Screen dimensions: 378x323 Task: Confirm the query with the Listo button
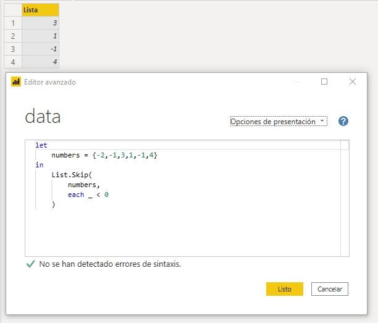tap(284, 289)
